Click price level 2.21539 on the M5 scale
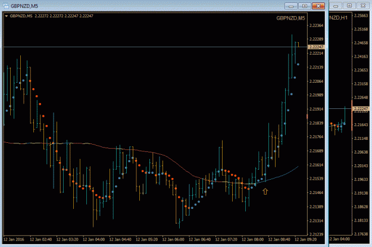This screenshot has width=372, height=247. 316,179
